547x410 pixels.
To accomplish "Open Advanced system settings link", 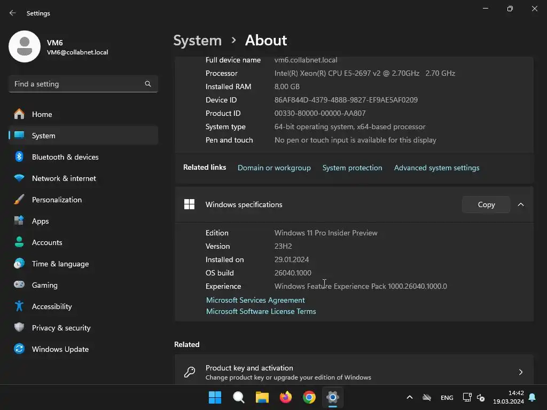I will coord(436,168).
